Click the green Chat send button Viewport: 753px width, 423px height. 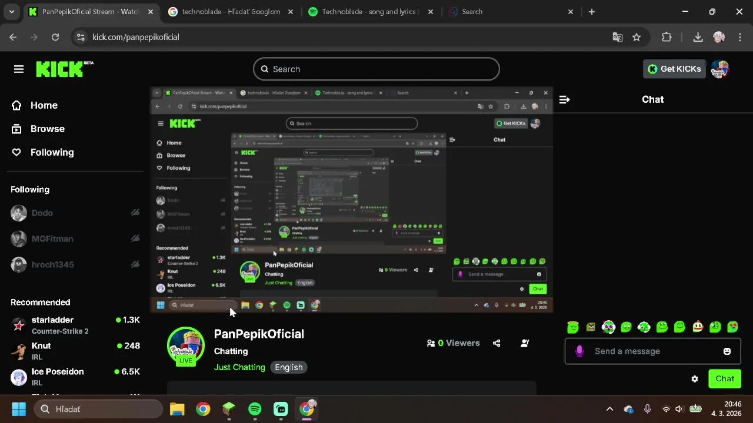pos(725,379)
